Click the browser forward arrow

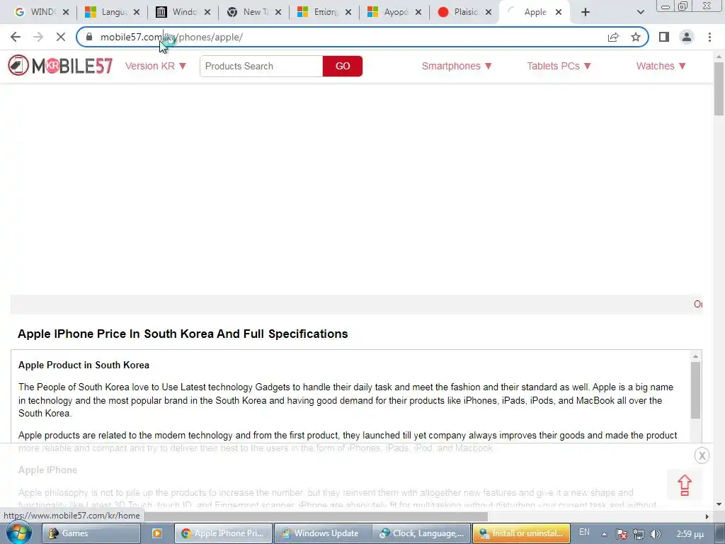tap(38, 37)
